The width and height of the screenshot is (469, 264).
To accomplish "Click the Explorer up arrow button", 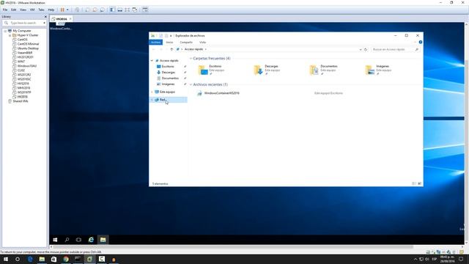I will [x=171, y=49].
